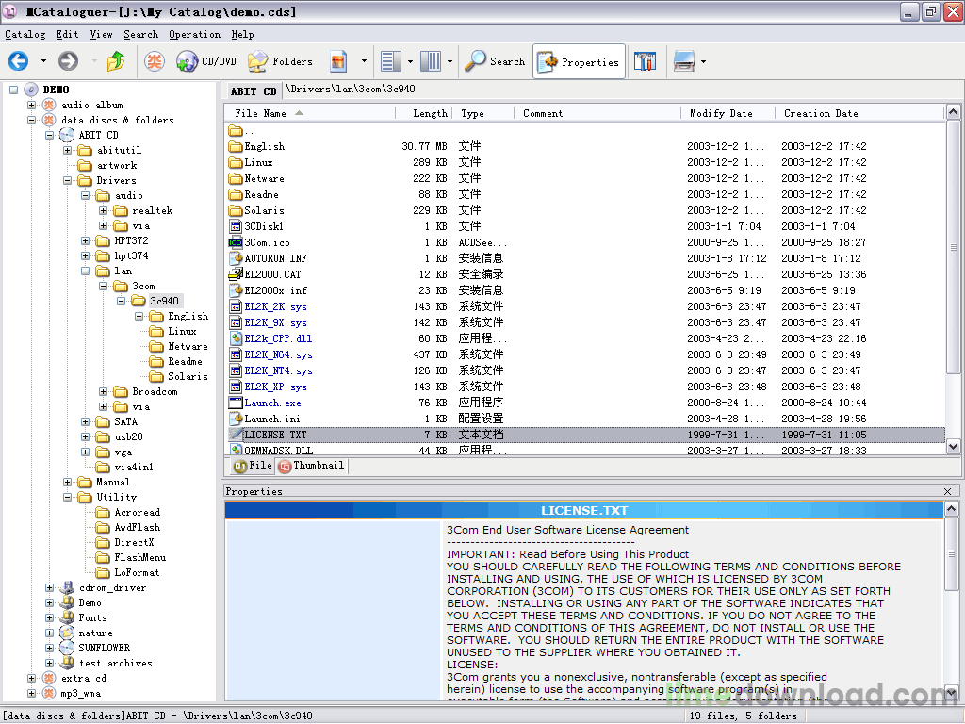Open the Catalog menu
965x724 pixels.
pos(25,34)
